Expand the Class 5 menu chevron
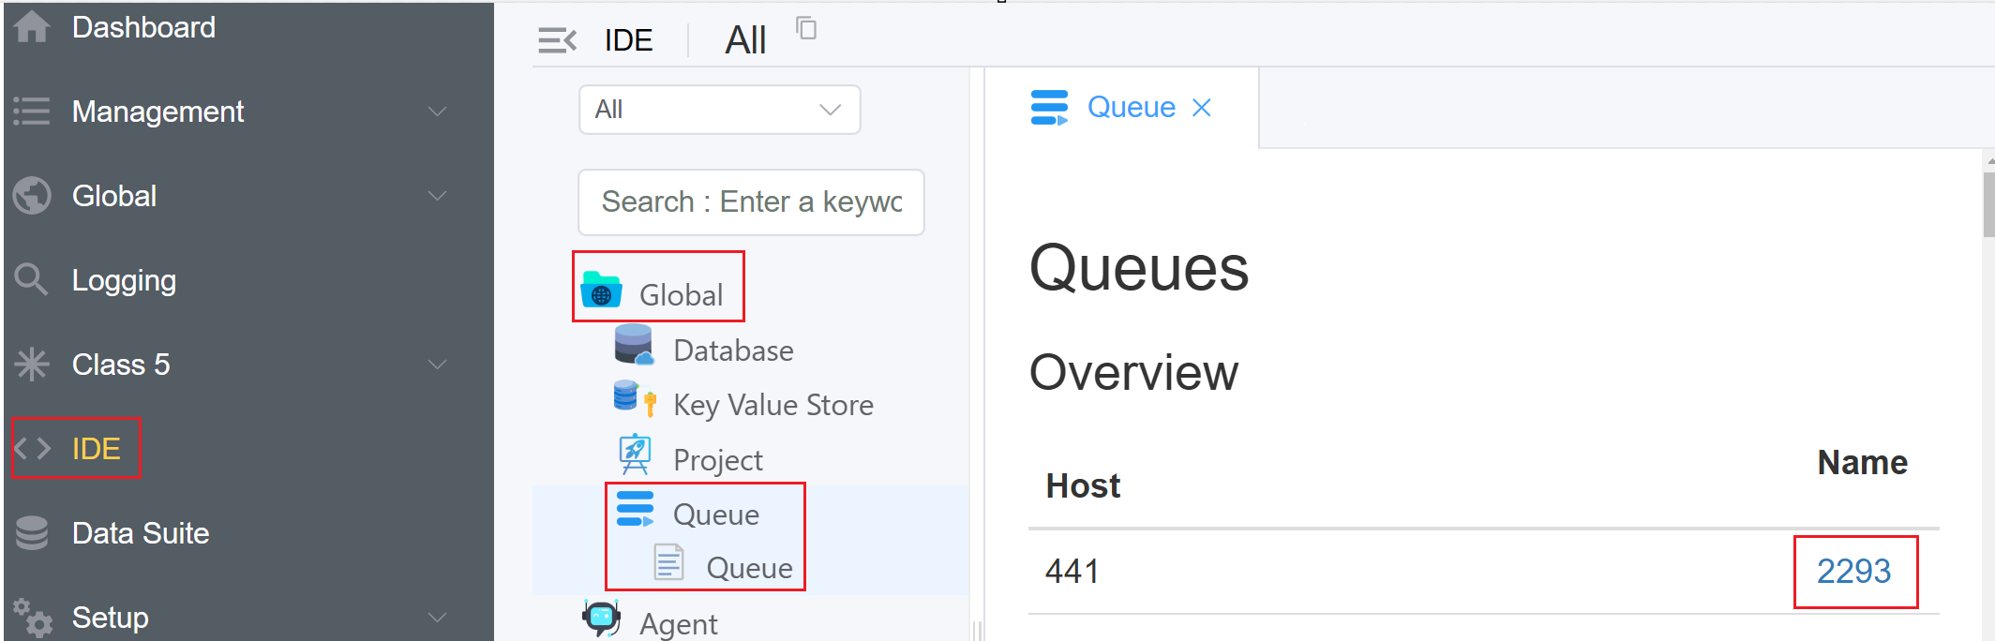This screenshot has width=1995, height=641. 437,365
